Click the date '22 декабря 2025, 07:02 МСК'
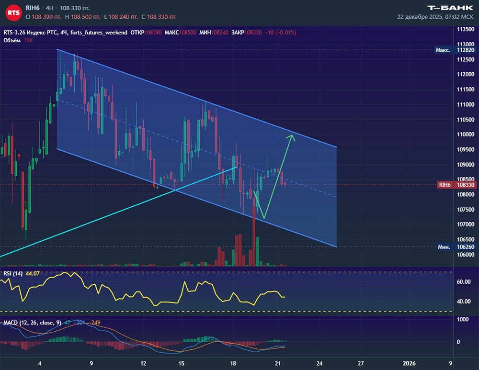 click(435, 17)
